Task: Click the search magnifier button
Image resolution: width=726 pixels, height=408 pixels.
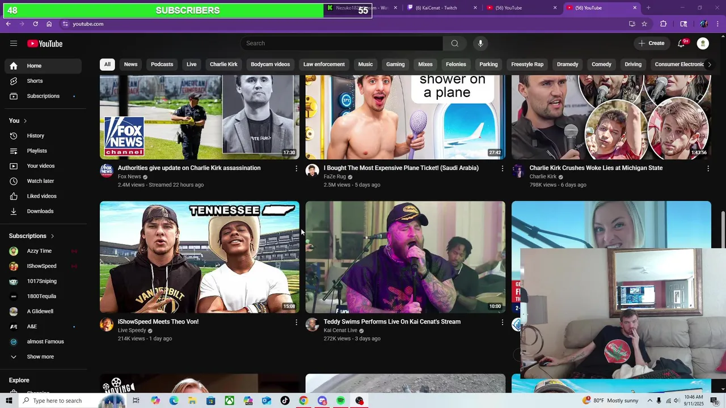Action: (454, 44)
